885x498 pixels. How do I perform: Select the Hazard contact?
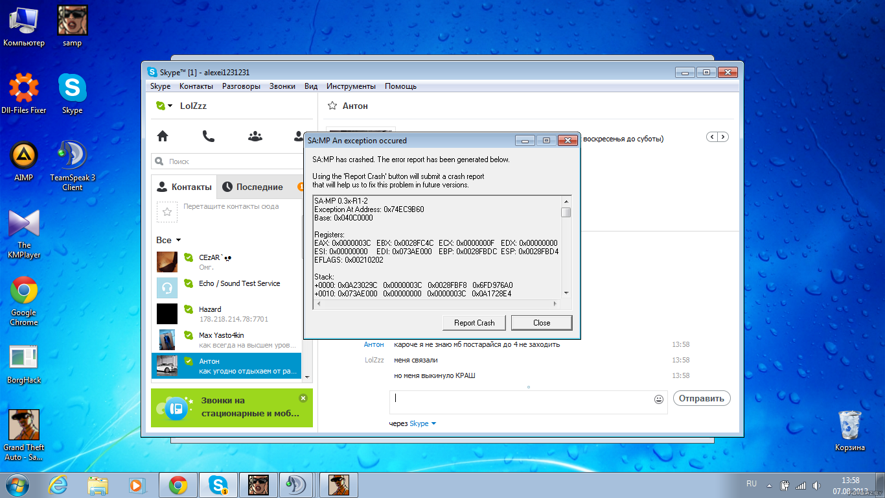coord(226,314)
